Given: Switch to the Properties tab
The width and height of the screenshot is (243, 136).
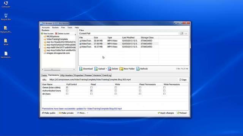Looking at the screenshot, I should pyautogui.click(x=79, y=76).
